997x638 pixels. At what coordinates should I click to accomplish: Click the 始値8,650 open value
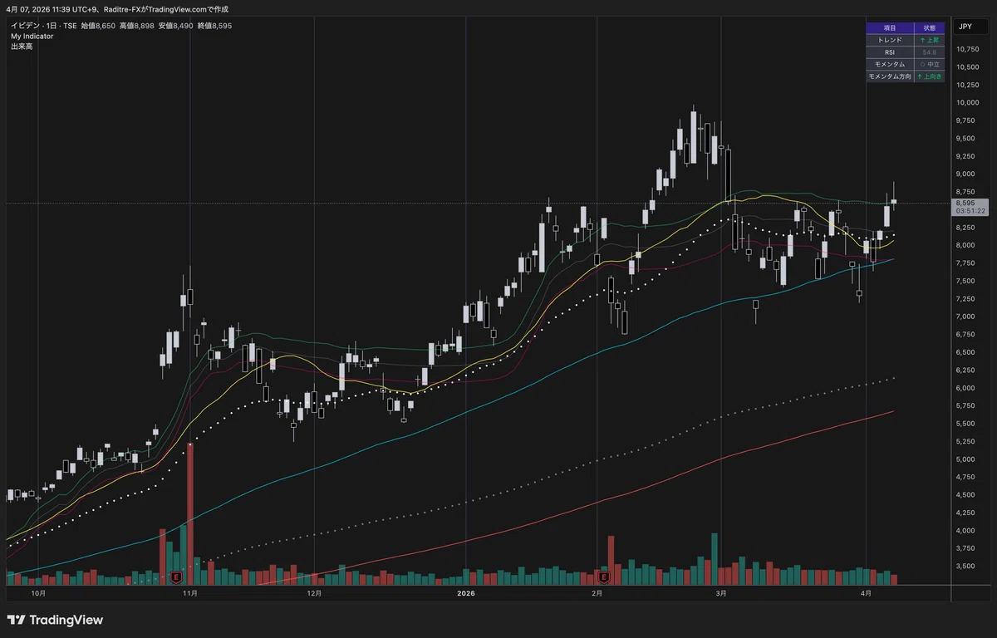(x=98, y=26)
